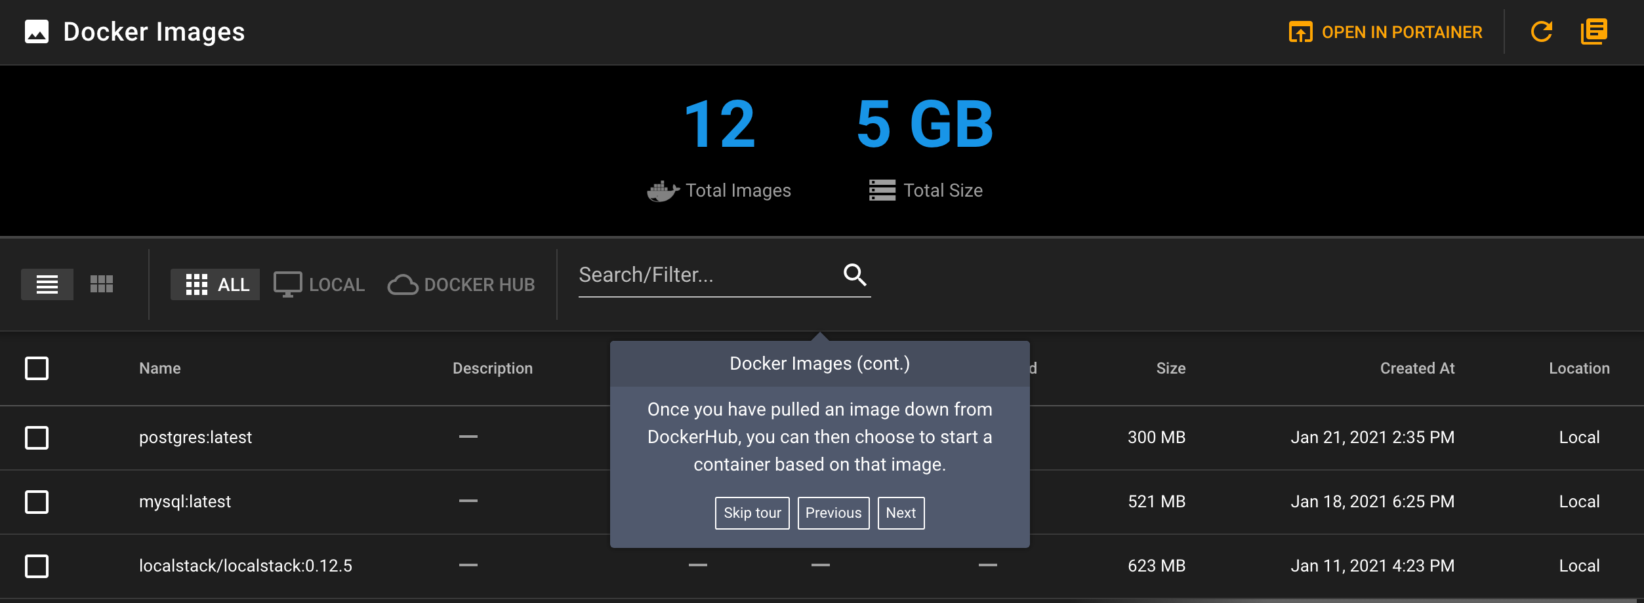Go to Previous tour step
This screenshot has height=603, width=1644.
[x=834, y=513]
